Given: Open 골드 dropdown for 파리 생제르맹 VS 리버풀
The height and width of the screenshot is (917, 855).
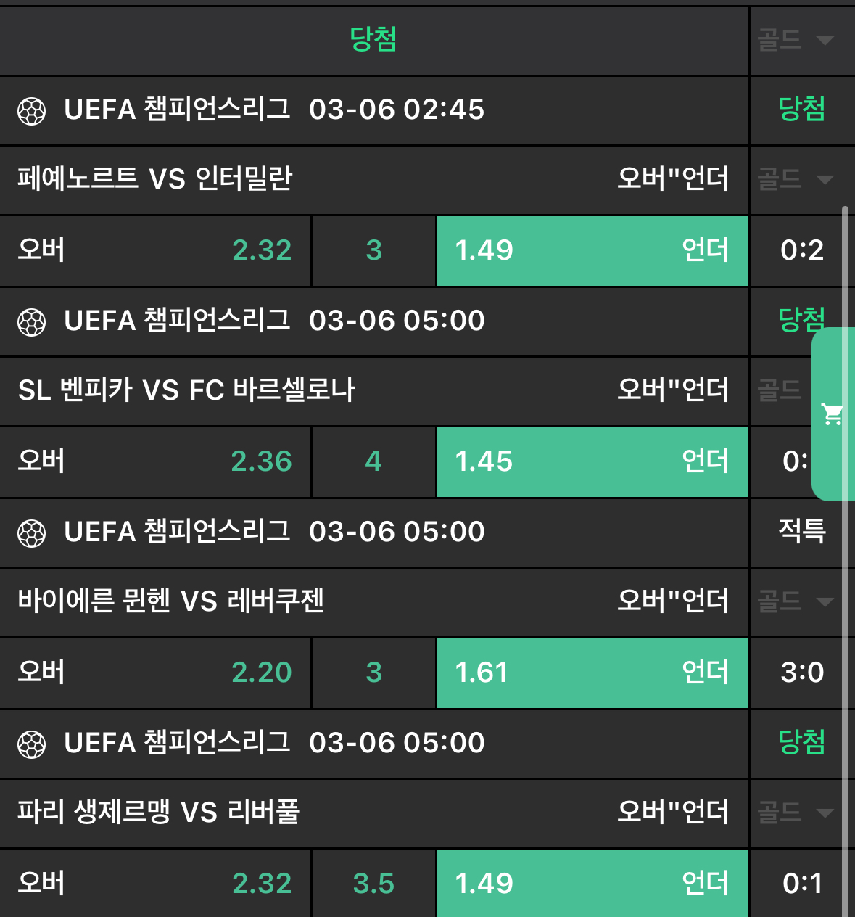Looking at the screenshot, I should point(796,813).
